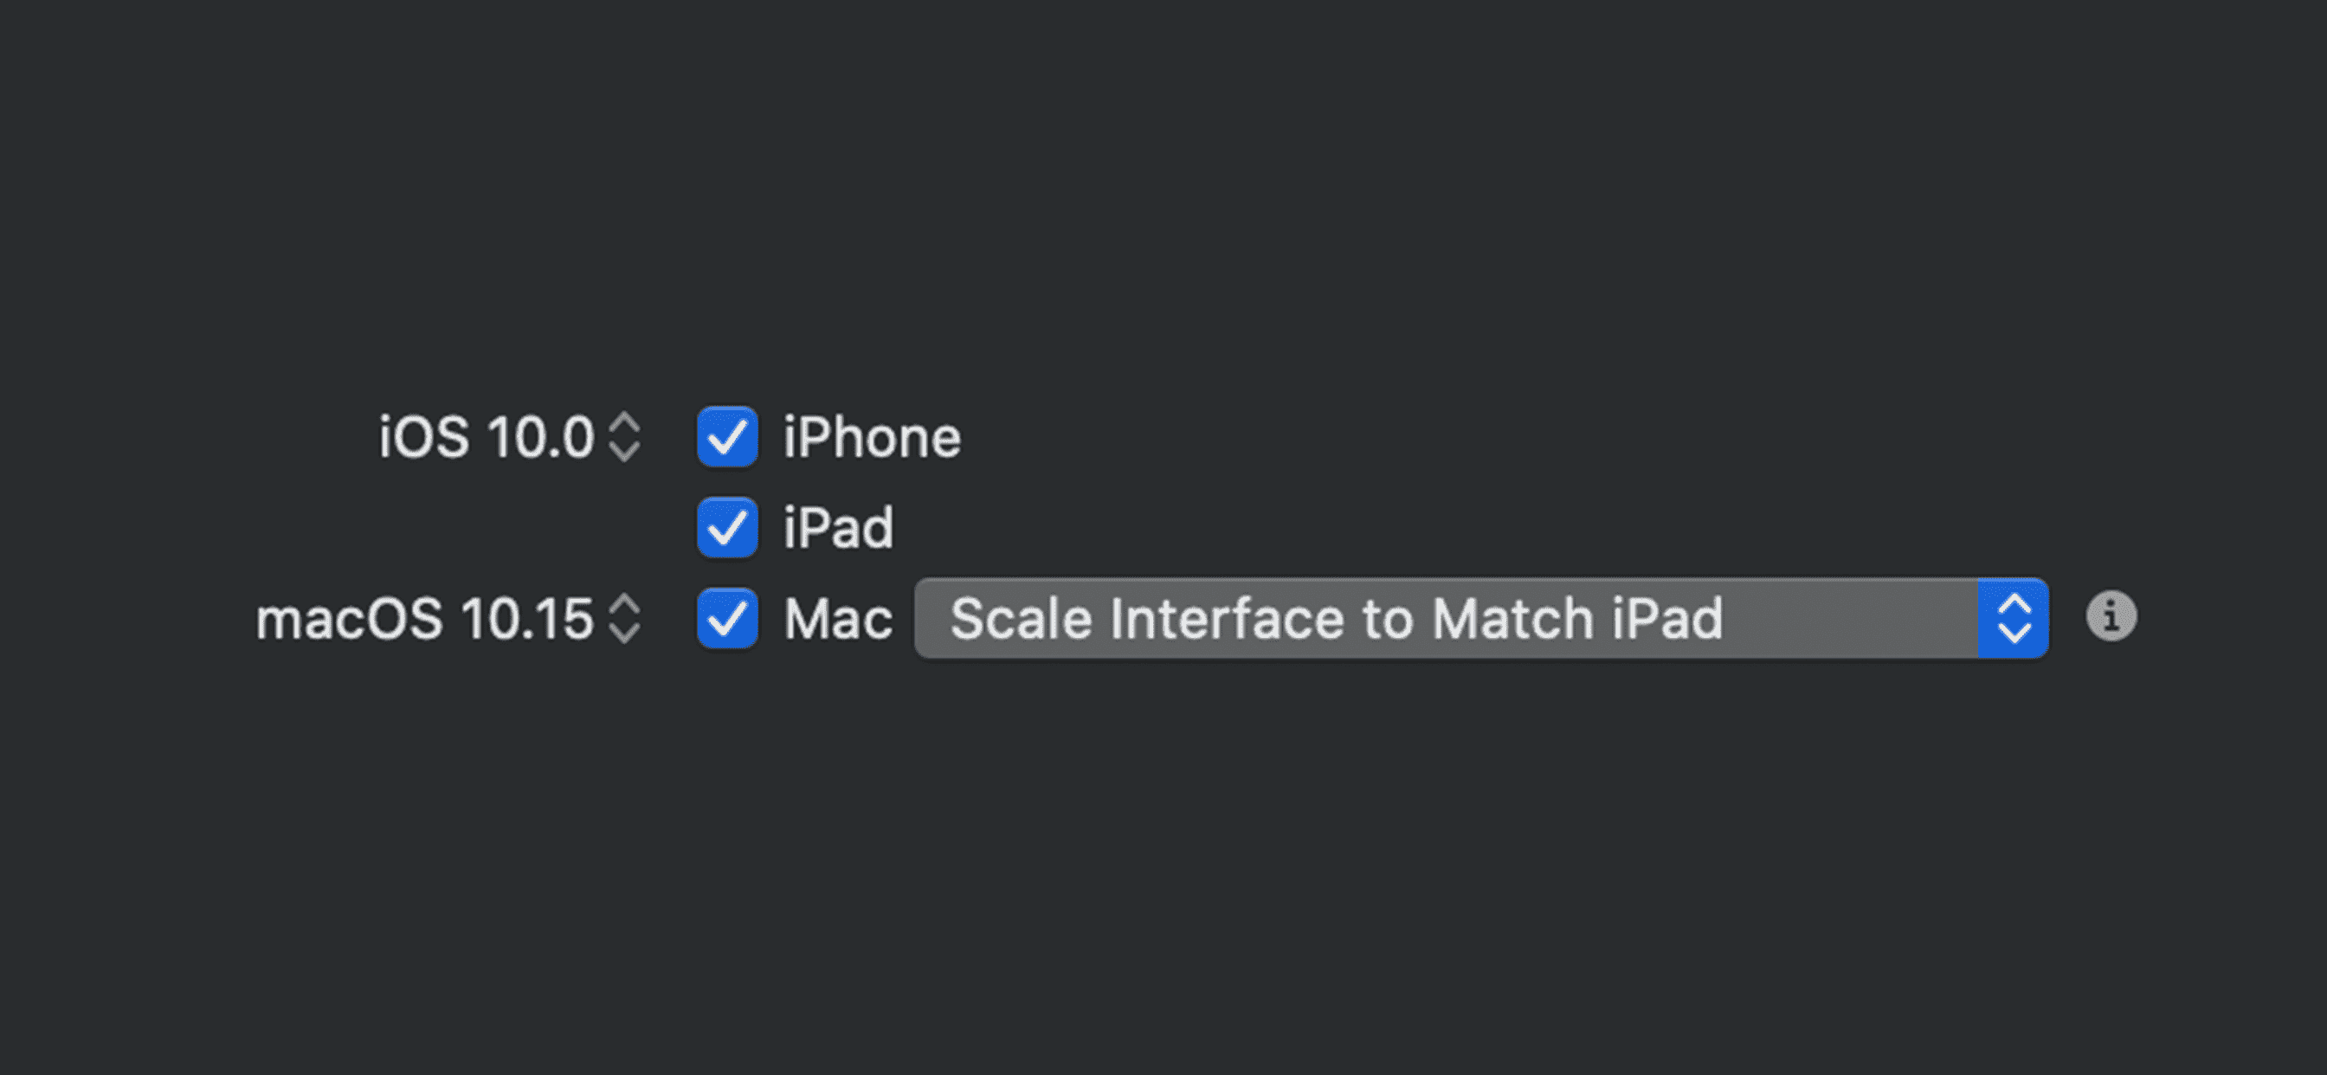This screenshot has width=2327, height=1075.
Task: Click the Mac label text
Action: point(838,620)
